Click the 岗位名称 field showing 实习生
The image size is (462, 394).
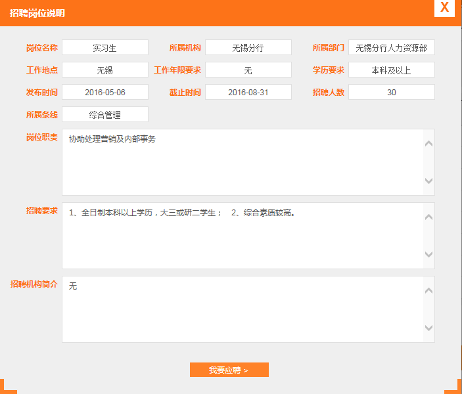pyautogui.click(x=105, y=48)
